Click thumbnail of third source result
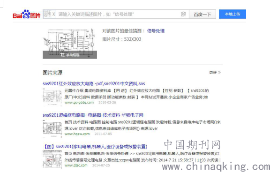Screen dimensions: 270x172 click(52, 159)
